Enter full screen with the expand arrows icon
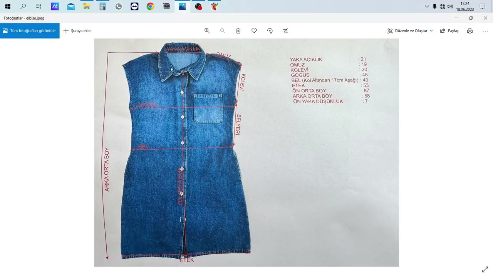Image resolution: width=493 pixels, height=277 pixels. tap(485, 270)
